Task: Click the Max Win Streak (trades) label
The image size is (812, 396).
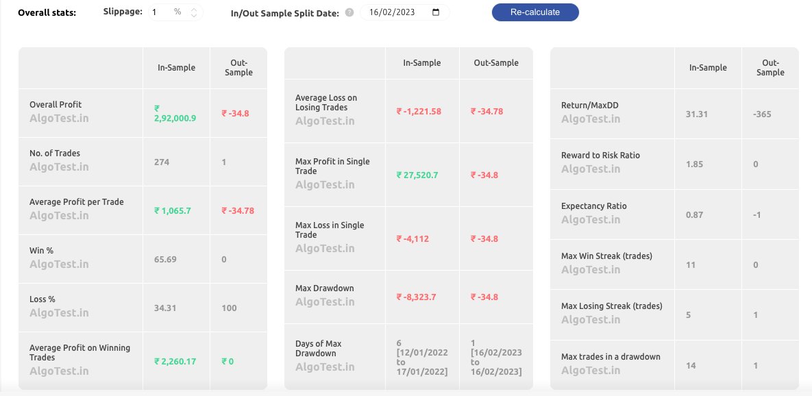Action: (x=606, y=256)
